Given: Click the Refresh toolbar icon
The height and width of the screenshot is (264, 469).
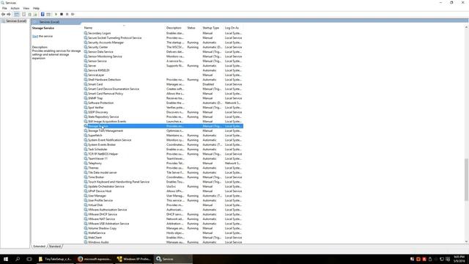Looking at the screenshot, I should 29,14.
